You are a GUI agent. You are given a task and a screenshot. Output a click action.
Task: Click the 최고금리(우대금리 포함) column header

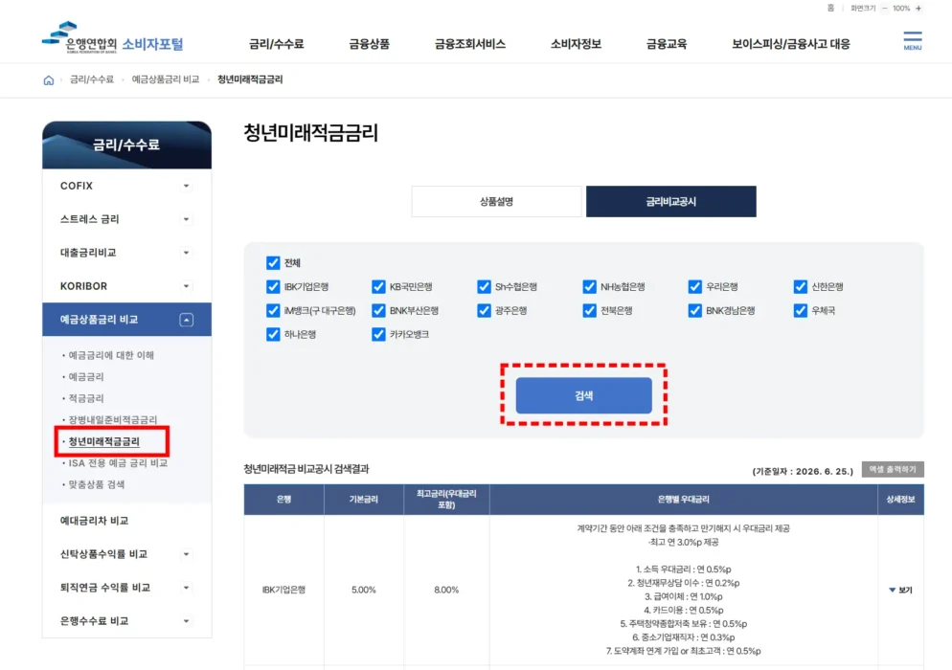(446, 499)
